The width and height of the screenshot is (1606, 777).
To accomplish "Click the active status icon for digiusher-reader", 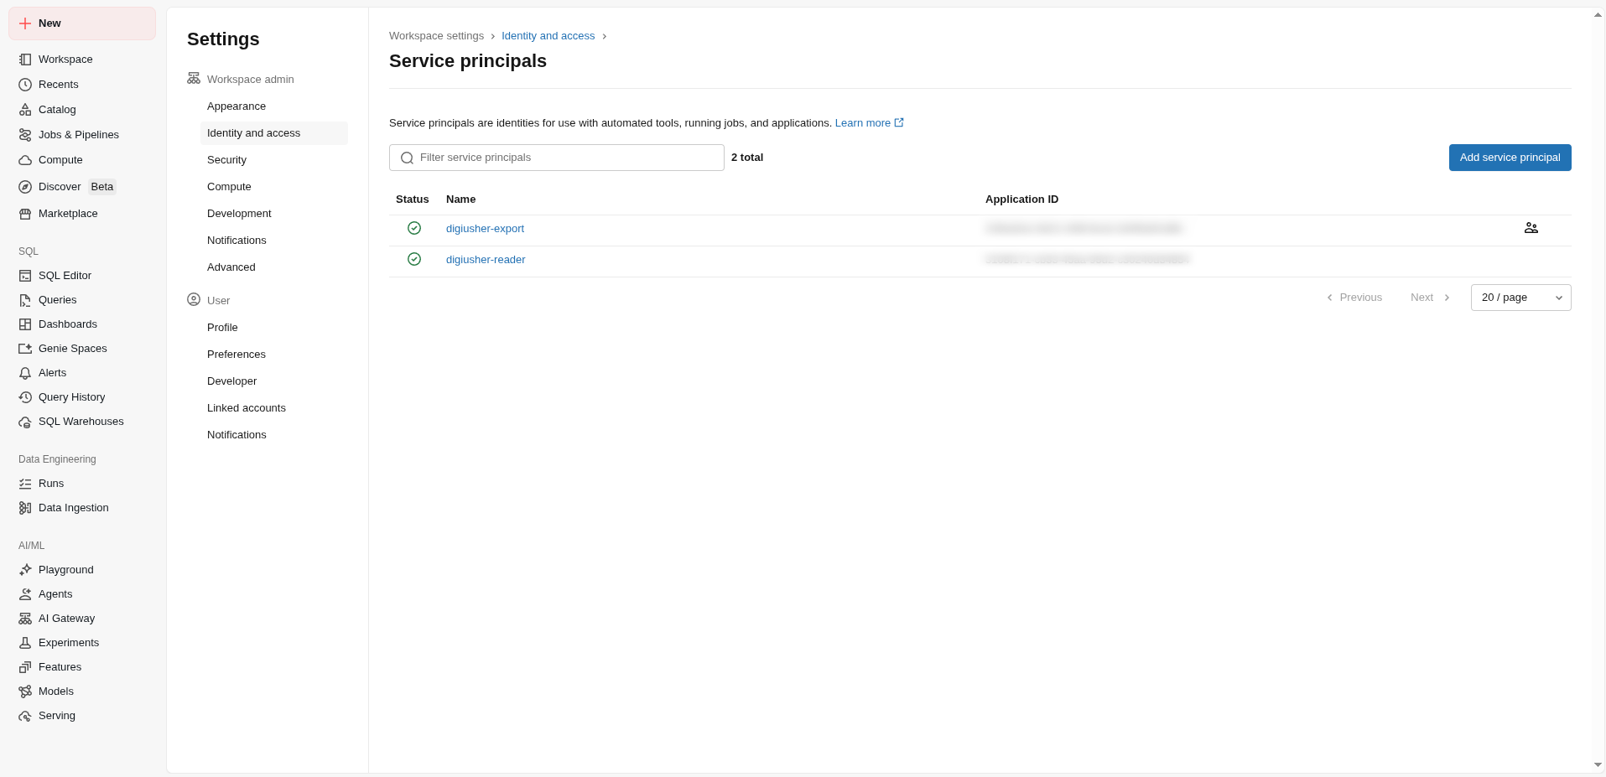I will pyautogui.click(x=414, y=259).
